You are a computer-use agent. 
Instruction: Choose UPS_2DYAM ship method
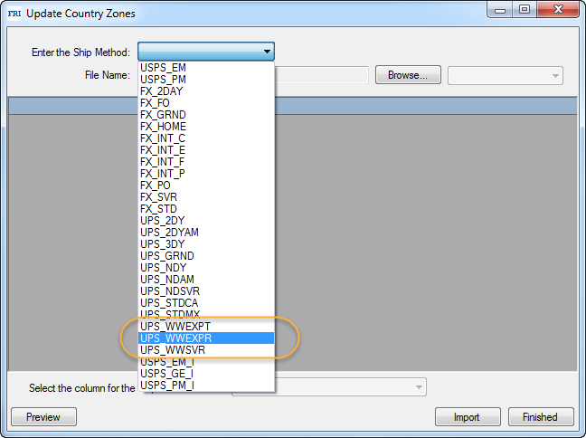click(170, 233)
